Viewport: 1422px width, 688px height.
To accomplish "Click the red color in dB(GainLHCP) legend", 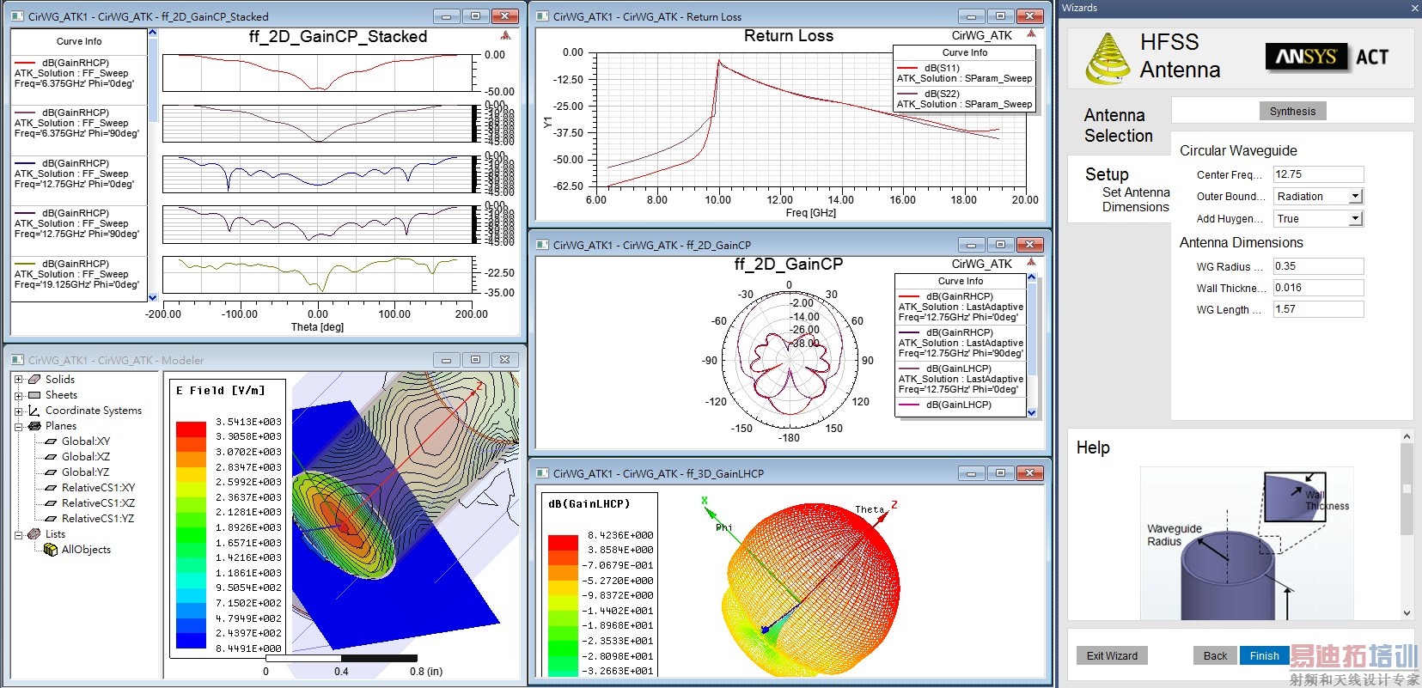I will [563, 542].
